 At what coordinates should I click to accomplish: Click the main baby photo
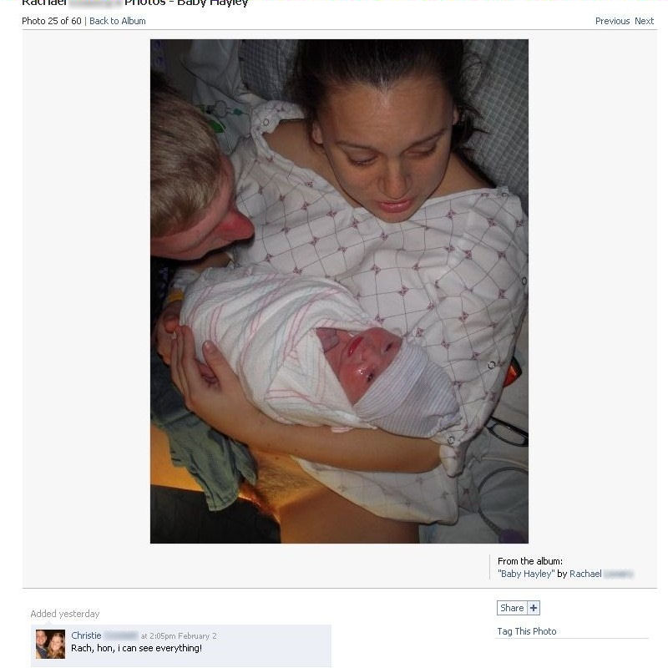tap(339, 291)
